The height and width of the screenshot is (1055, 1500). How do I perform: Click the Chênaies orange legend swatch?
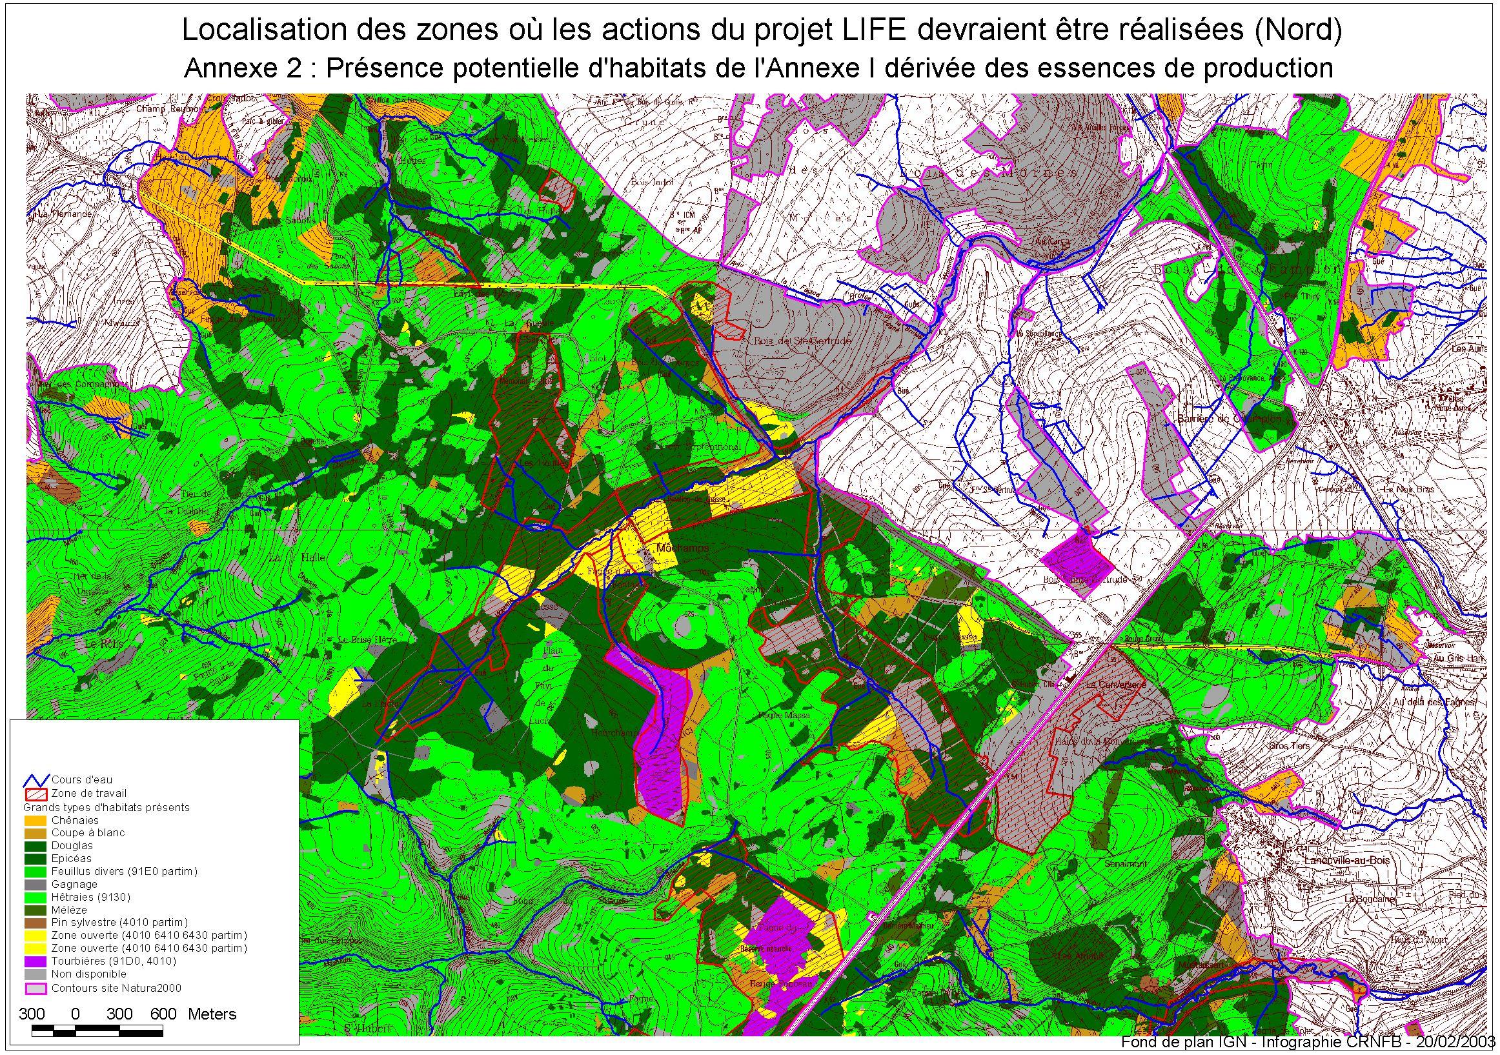point(37,821)
